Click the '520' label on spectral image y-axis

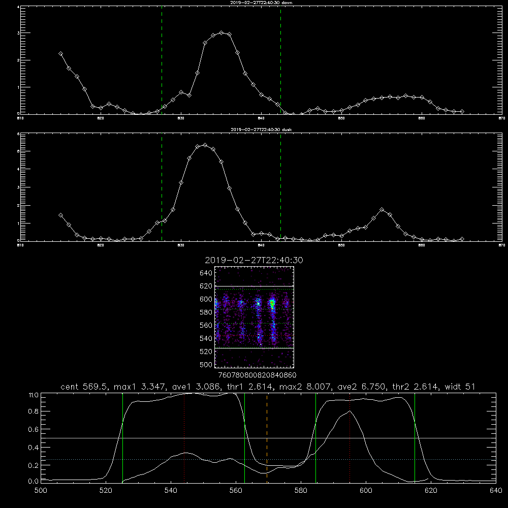click(206, 352)
